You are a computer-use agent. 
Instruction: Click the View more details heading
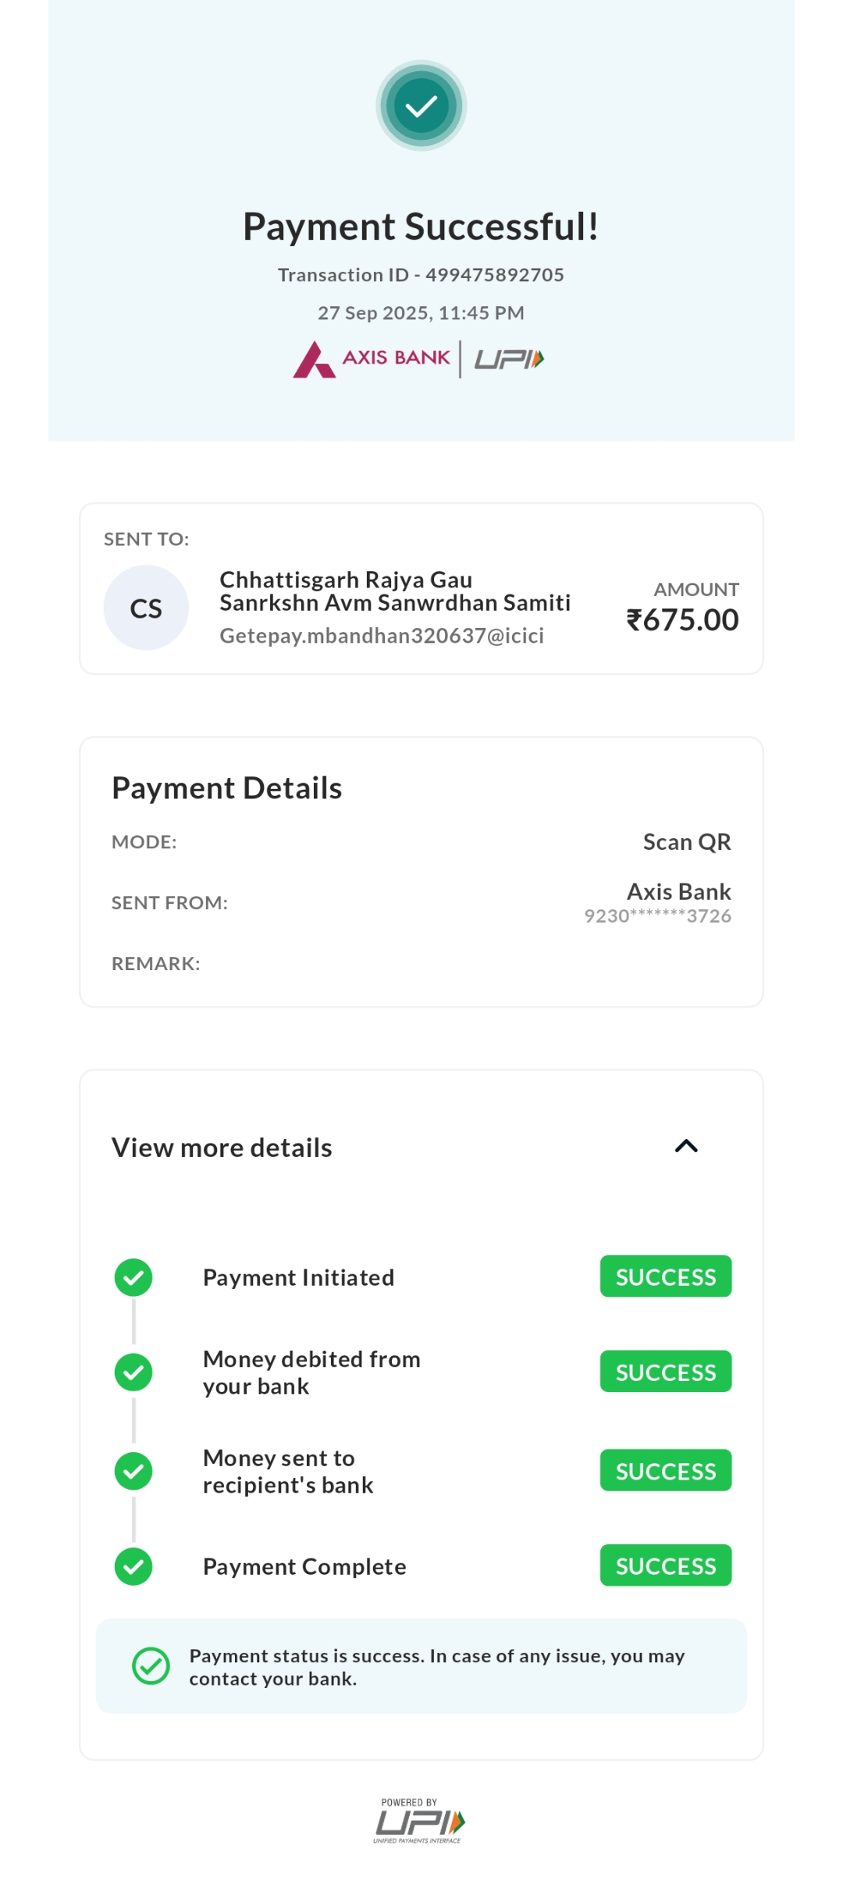[222, 1148]
